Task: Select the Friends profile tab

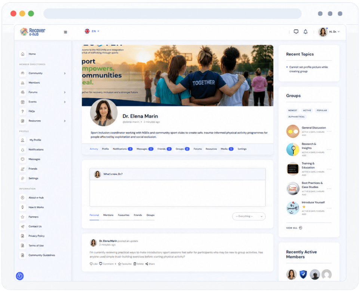Action: [165, 149]
